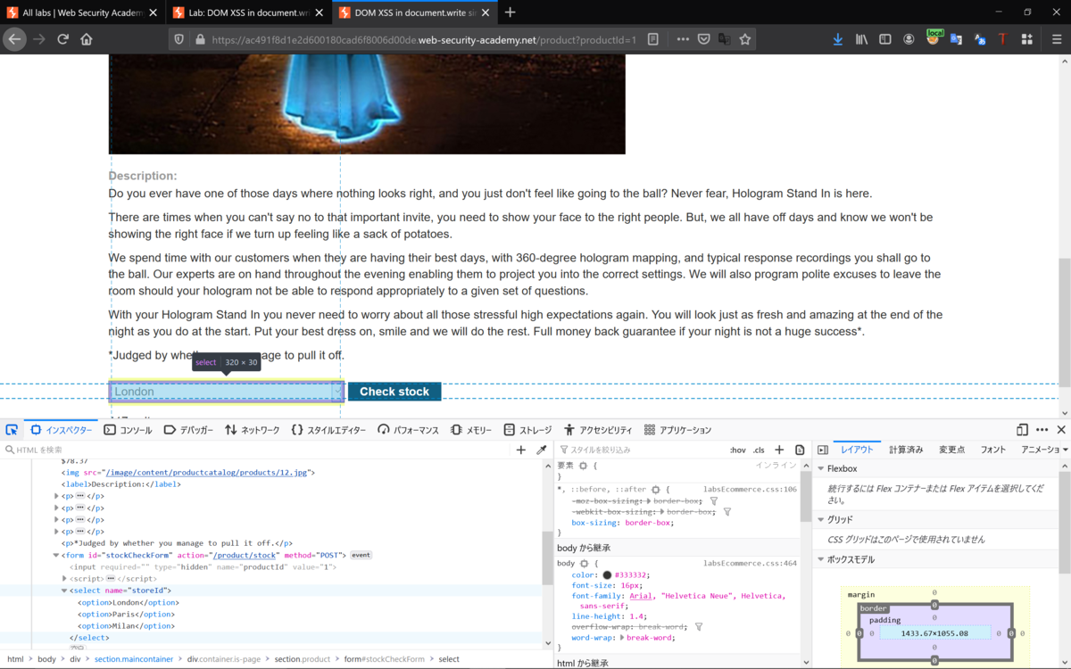Open the Firefox hamburger menu

click(1057, 39)
